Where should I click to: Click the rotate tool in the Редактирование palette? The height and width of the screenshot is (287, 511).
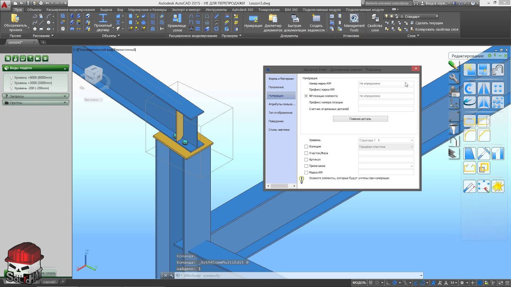469,88
